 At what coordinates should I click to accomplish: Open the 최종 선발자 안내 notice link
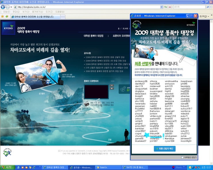[105, 57]
